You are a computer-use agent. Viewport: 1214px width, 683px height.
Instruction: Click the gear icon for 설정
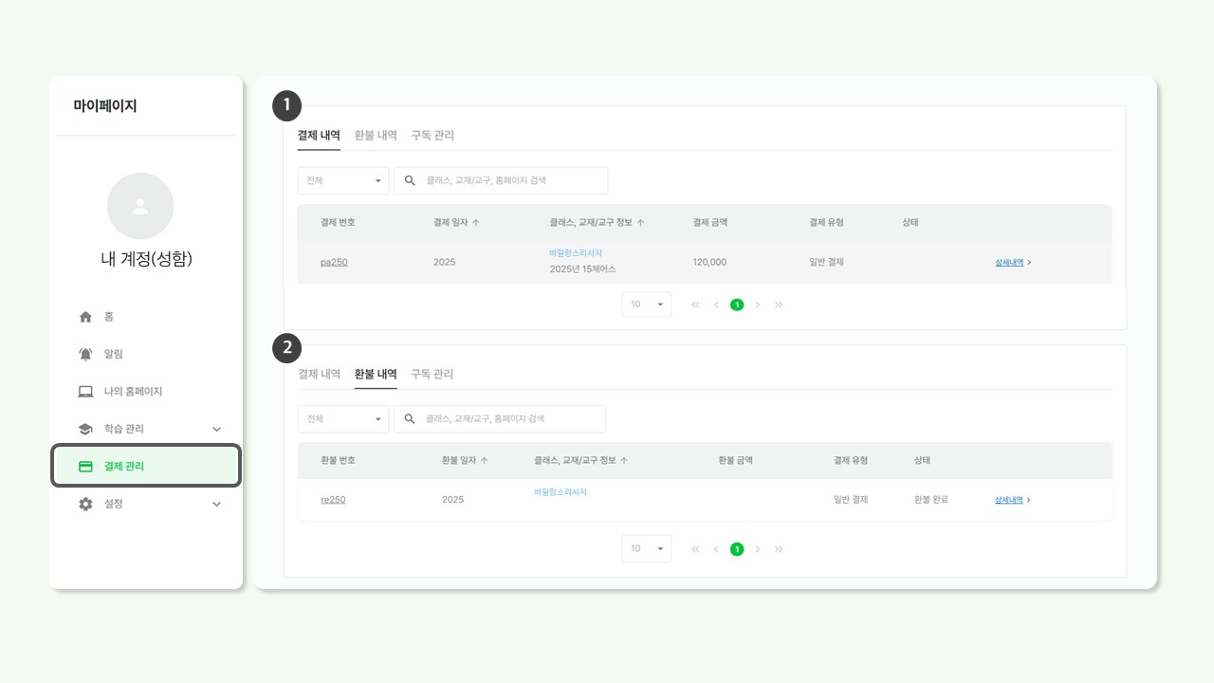(85, 504)
